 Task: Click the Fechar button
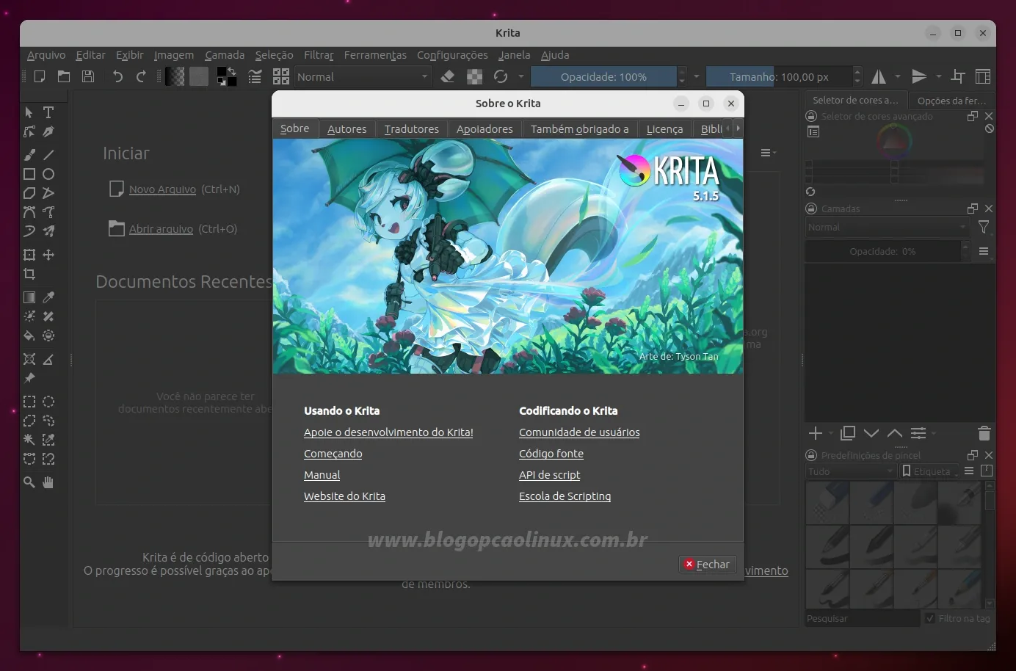pyautogui.click(x=708, y=564)
